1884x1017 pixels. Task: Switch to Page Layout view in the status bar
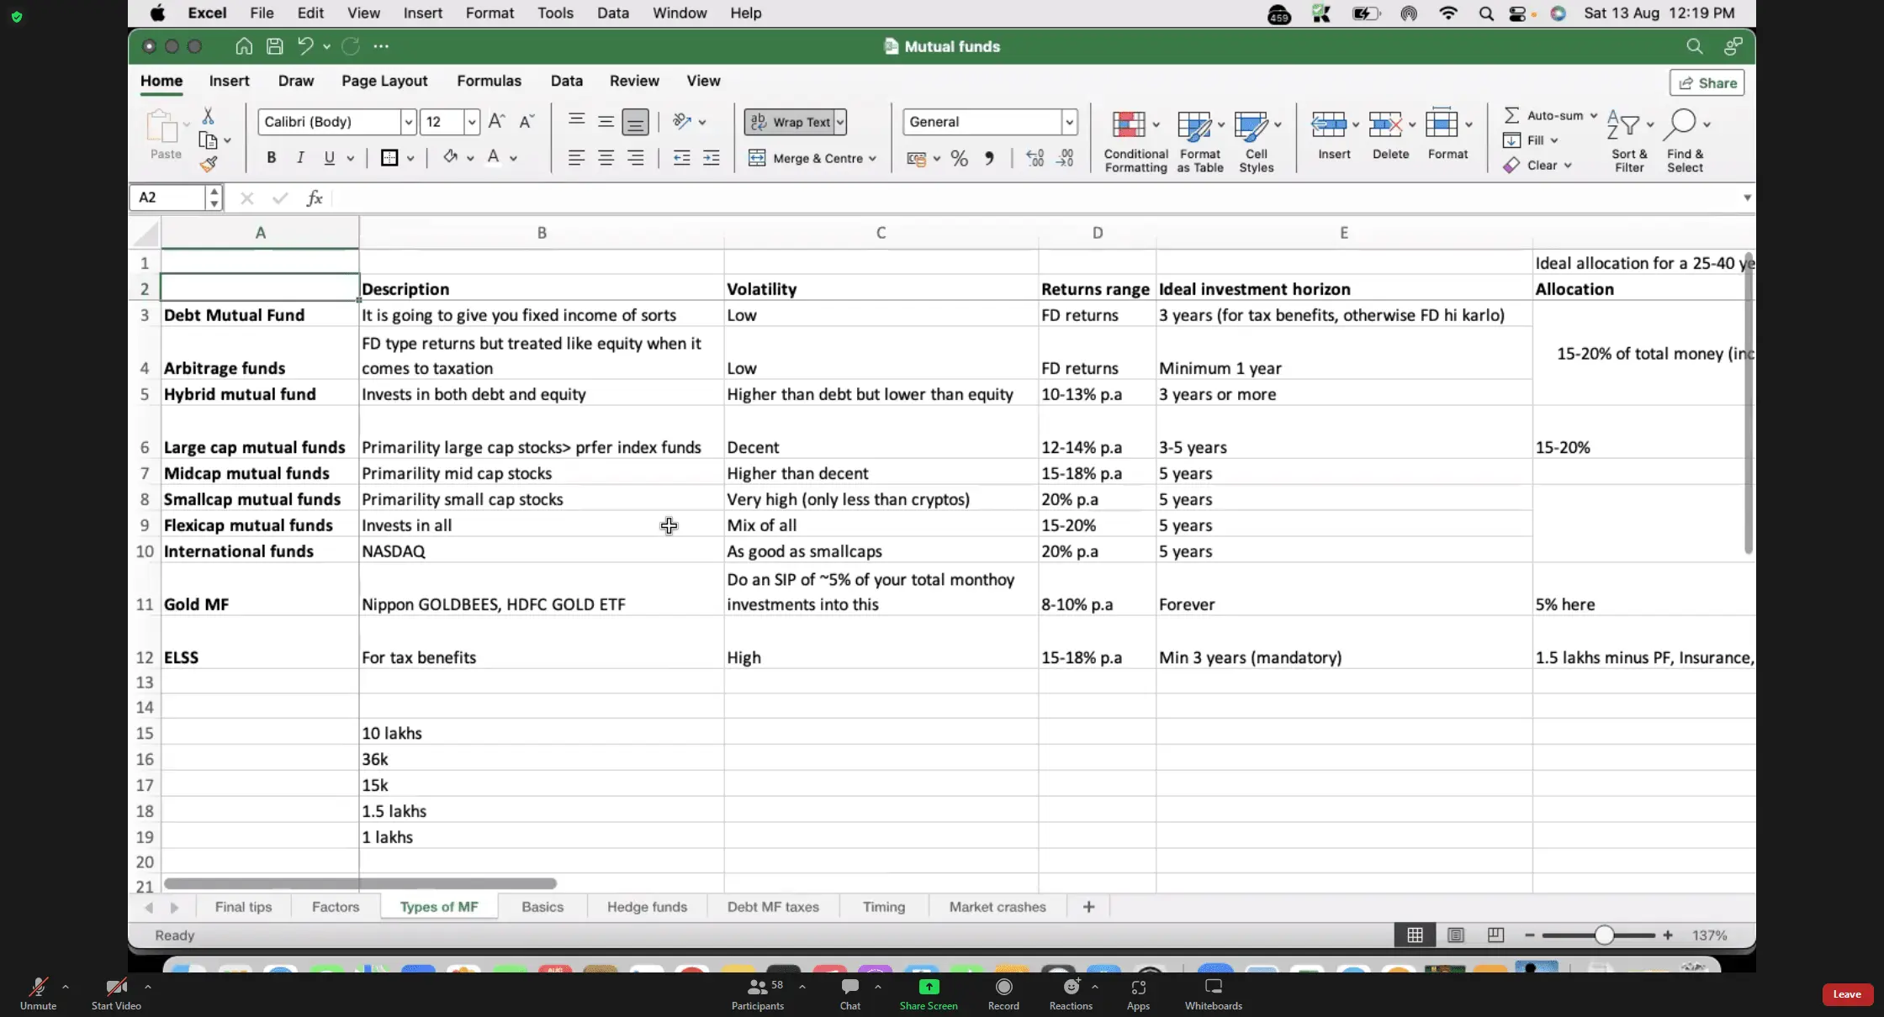[1455, 935]
